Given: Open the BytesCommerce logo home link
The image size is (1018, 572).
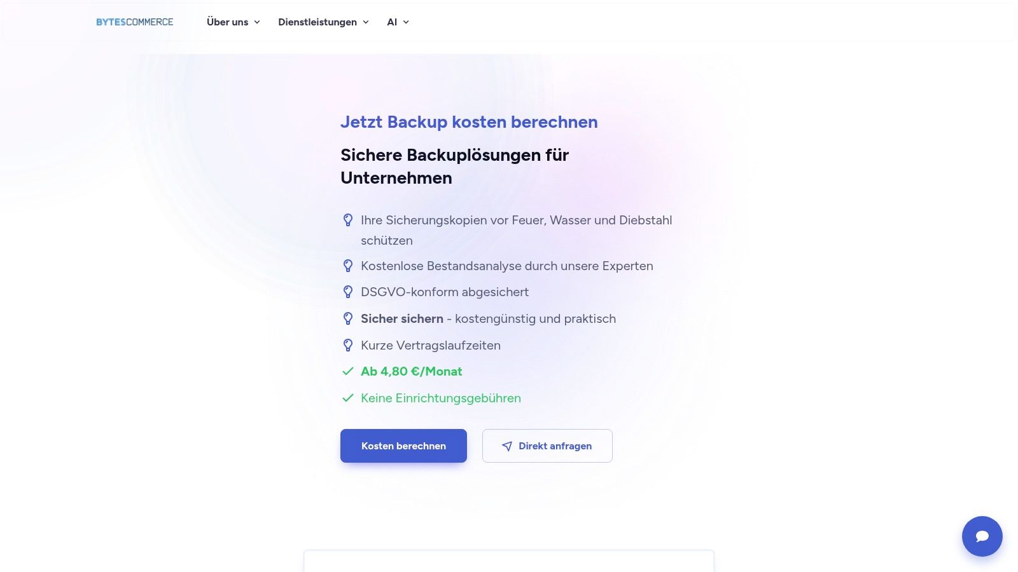Looking at the screenshot, I should click(x=134, y=22).
